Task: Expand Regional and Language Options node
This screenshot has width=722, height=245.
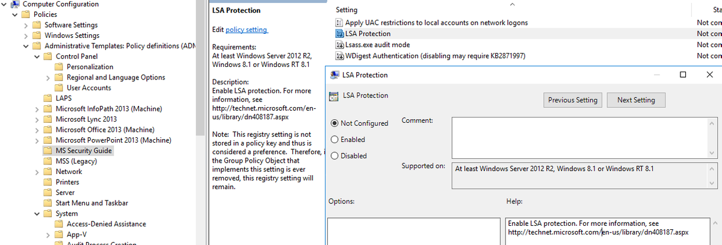Action: pyautogui.click(x=48, y=78)
